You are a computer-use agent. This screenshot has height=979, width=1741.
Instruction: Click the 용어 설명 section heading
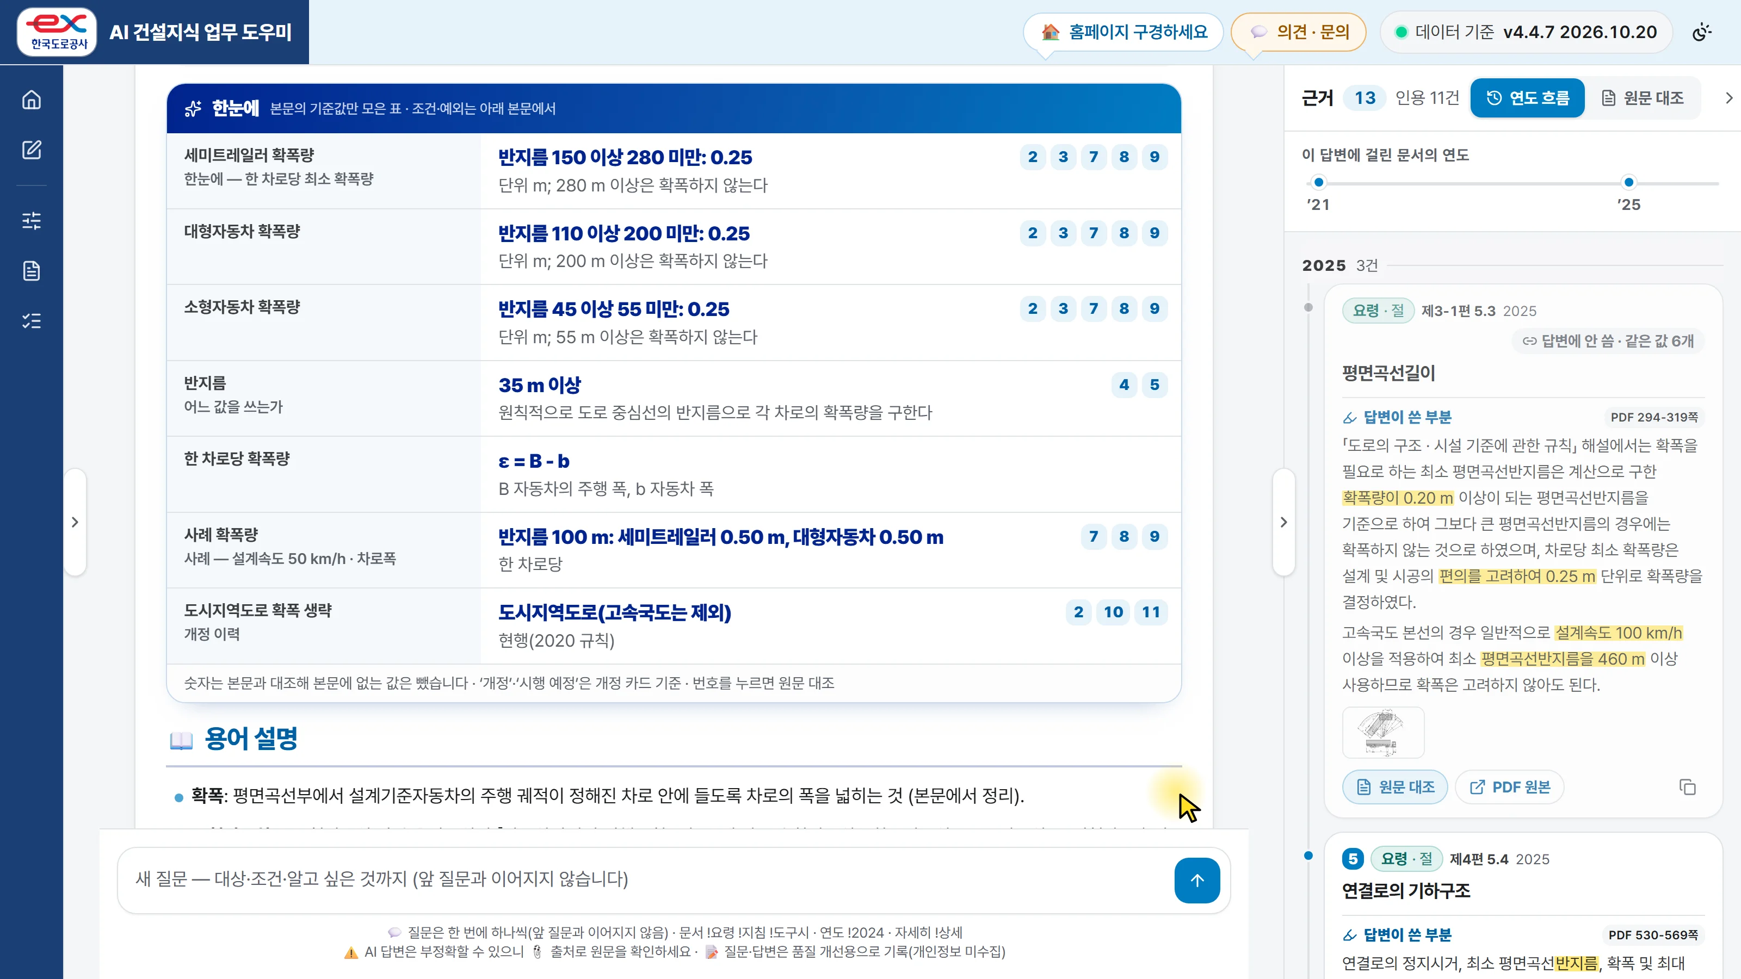(x=251, y=739)
